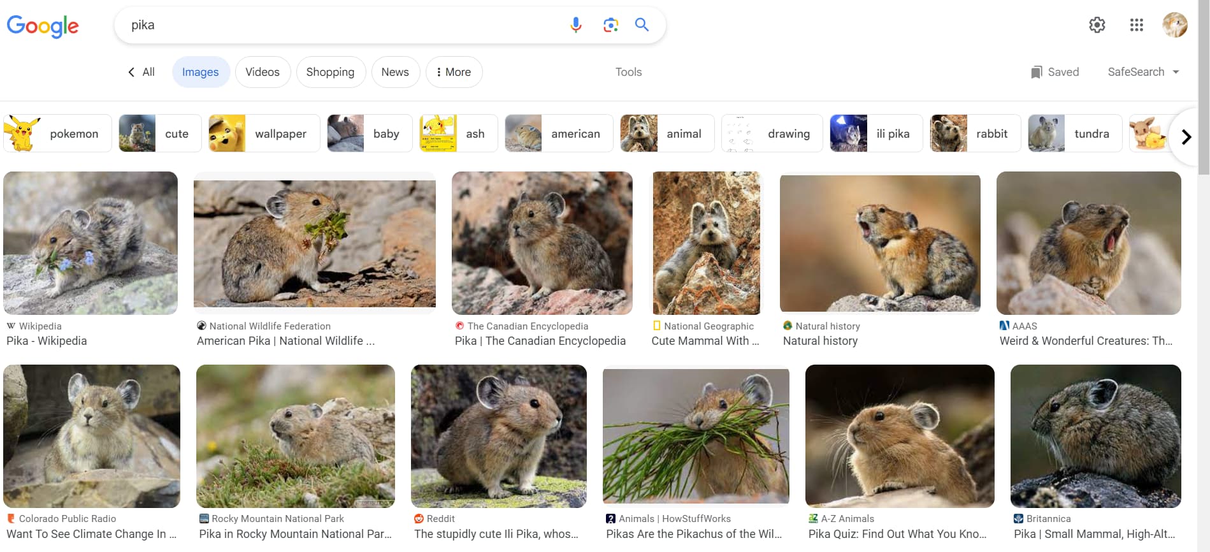Visit 'Want To See Climate Change' link
This screenshot has width=1210, height=552.
tap(91, 534)
